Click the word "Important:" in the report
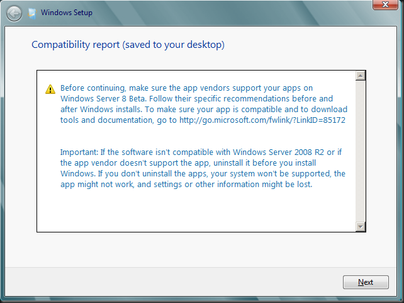The width and height of the screenshot is (404, 303). (x=79, y=152)
